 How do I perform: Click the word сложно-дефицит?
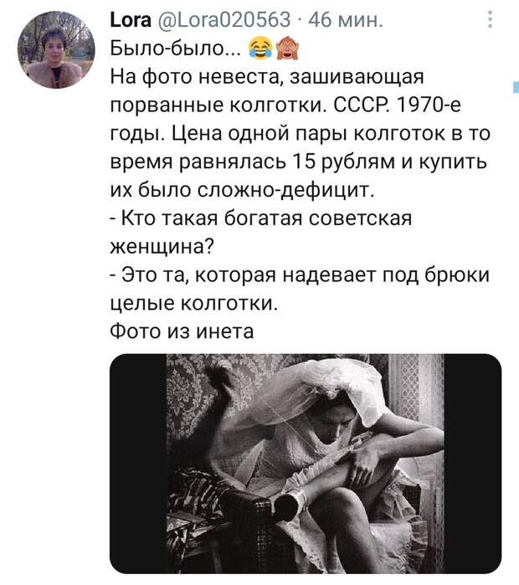(285, 190)
